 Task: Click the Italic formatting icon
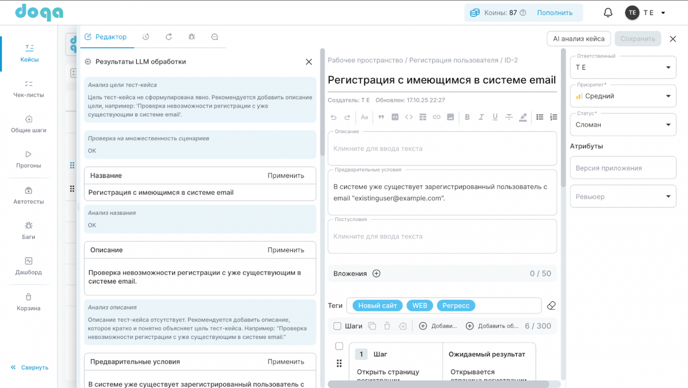[481, 117]
